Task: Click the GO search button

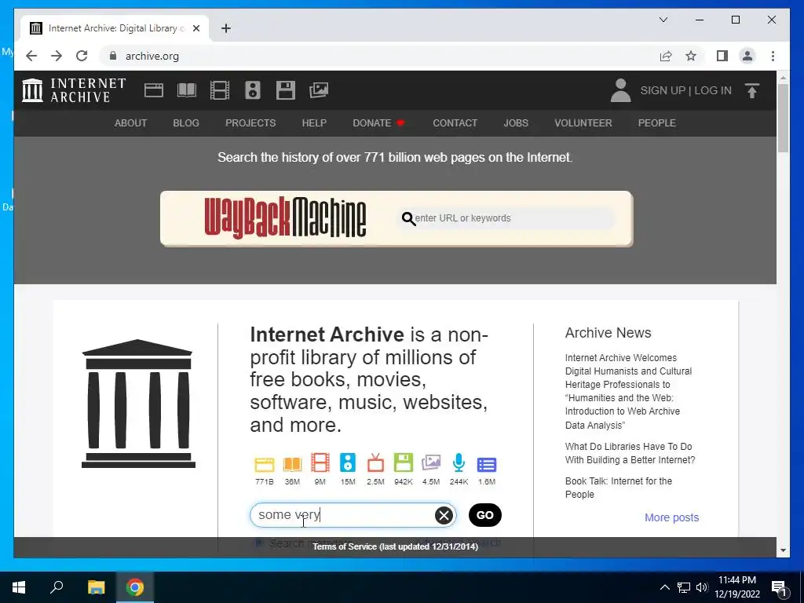Action: 485,515
